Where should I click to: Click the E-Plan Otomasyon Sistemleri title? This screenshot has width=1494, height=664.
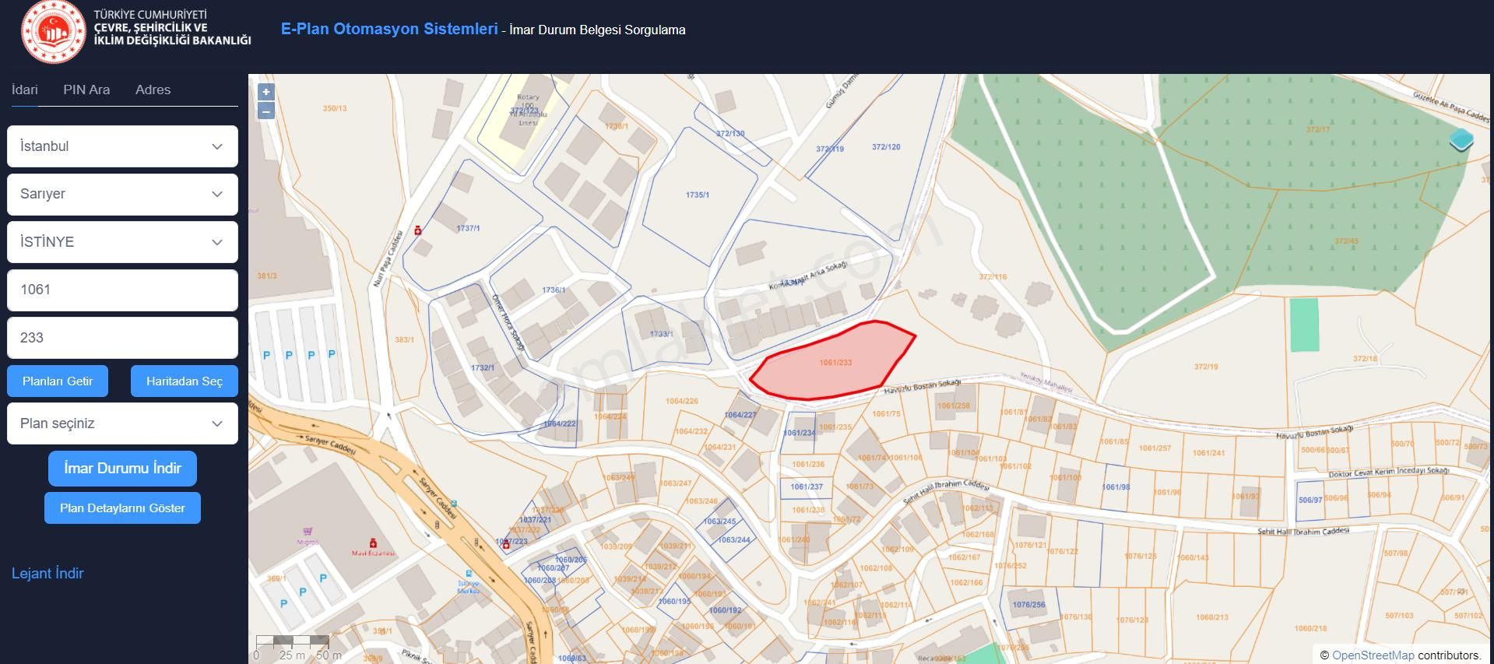pyautogui.click(x=389, y=30)
